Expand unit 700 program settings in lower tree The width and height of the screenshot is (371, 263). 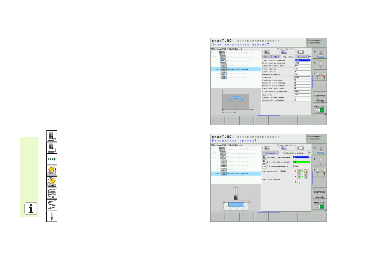[213, 153]
